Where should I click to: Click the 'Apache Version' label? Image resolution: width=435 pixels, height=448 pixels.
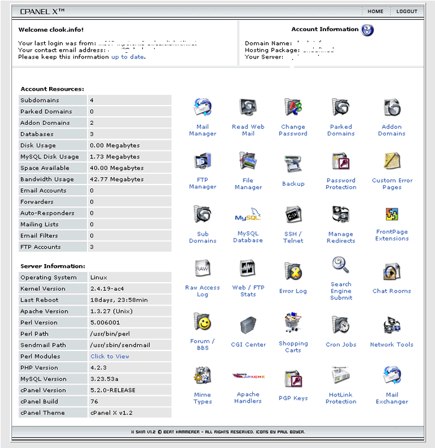click(x=44, y=311)
